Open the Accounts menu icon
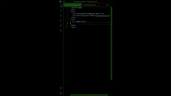Screen dimensions: 171x96 pyautogui.click(x=61, y=88)
